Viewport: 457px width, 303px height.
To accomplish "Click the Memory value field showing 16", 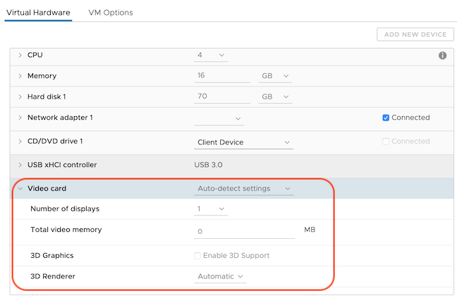I will (x=222, y=76).
